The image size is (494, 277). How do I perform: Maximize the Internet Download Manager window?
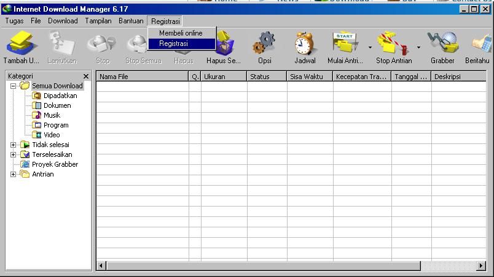pos(474,9)
